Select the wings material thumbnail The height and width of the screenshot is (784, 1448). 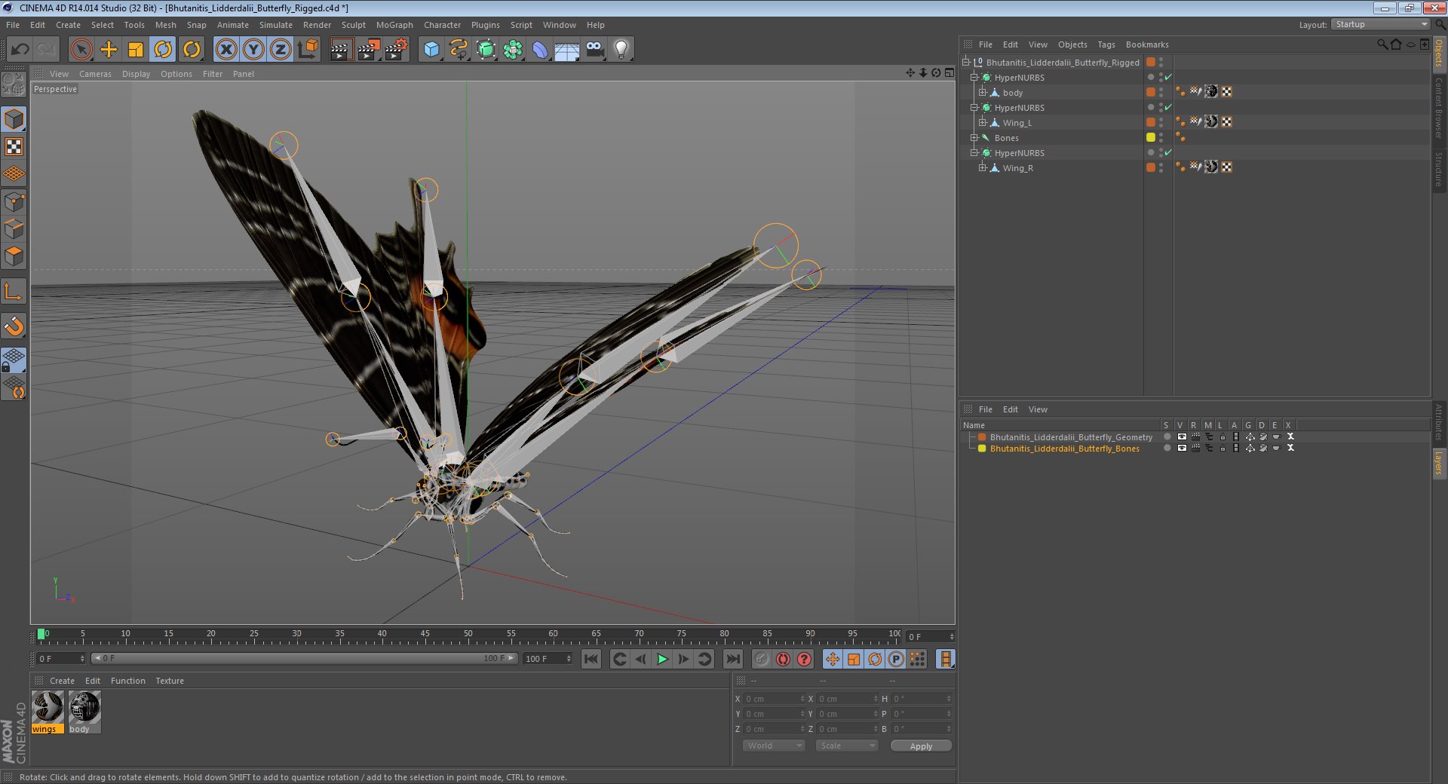click(x=48, y=708)
